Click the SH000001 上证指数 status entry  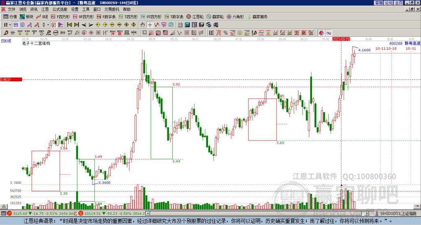pos(396,214)
